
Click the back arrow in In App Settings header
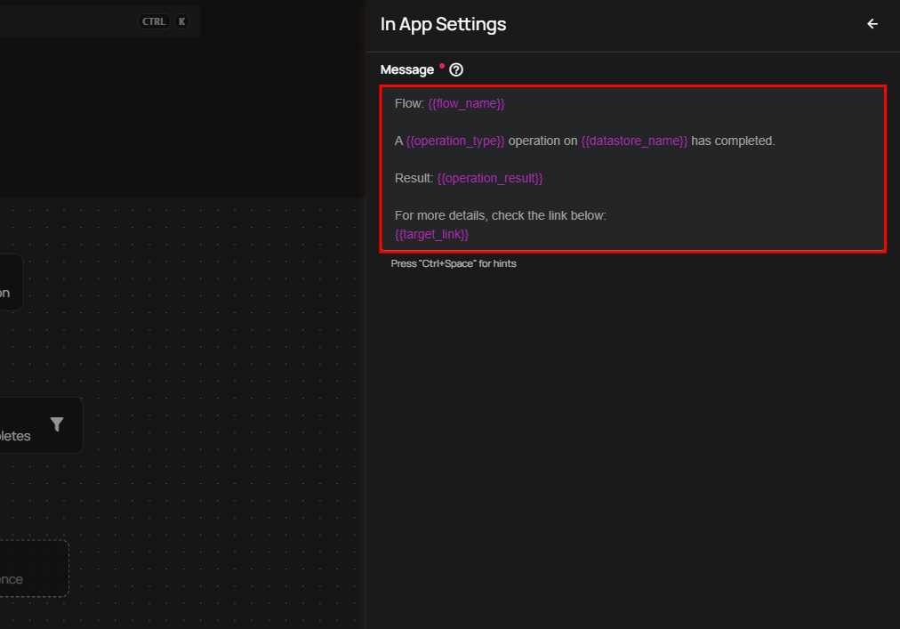tap(872, 24)
